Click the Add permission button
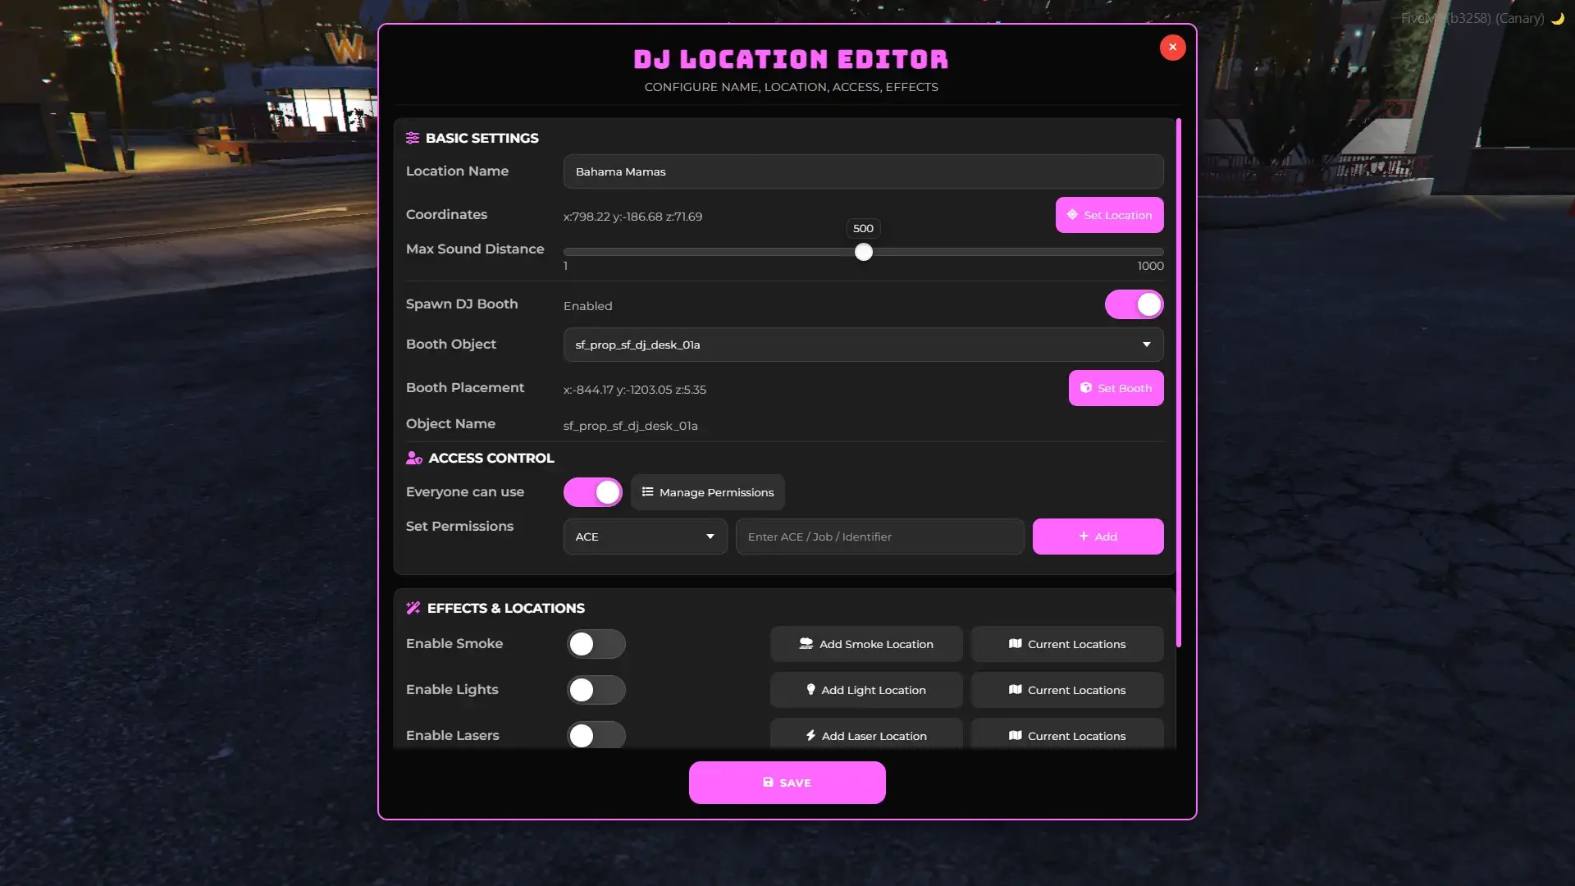This screenshot has width=1575, height=886. point(1098,537)
